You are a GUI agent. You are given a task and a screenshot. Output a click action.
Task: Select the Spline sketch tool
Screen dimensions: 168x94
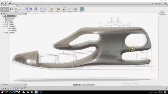pyautogui.click(x=23, y=9)
